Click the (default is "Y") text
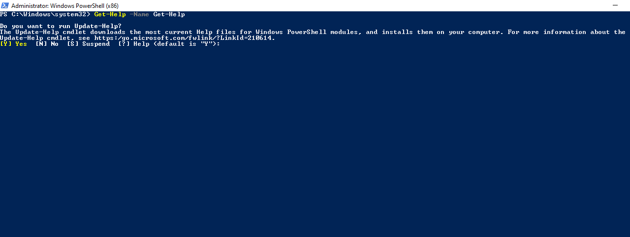Screen dimensions: 630x237 [185, 44]
